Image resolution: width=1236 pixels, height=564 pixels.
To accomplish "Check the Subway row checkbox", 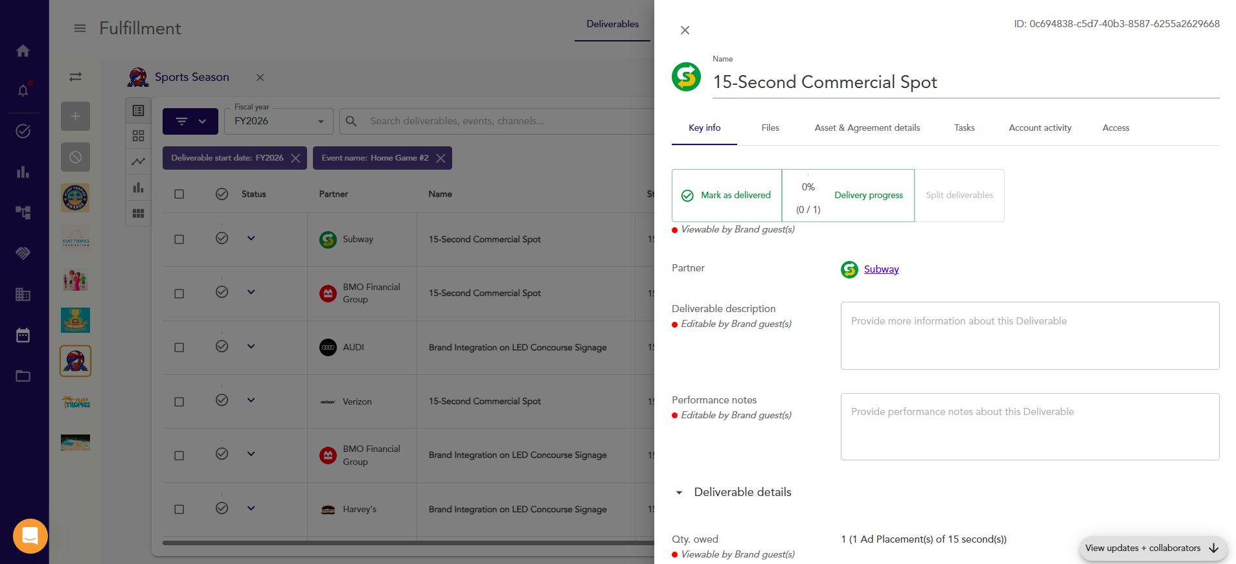I will pos(179,240).
